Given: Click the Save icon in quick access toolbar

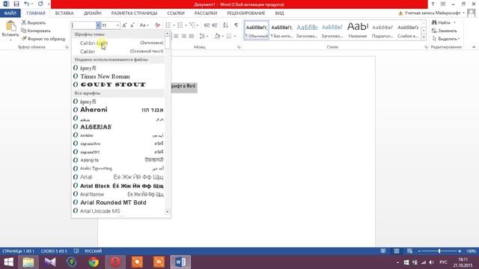Looking at the screenshot, I should tap(16, 4).
